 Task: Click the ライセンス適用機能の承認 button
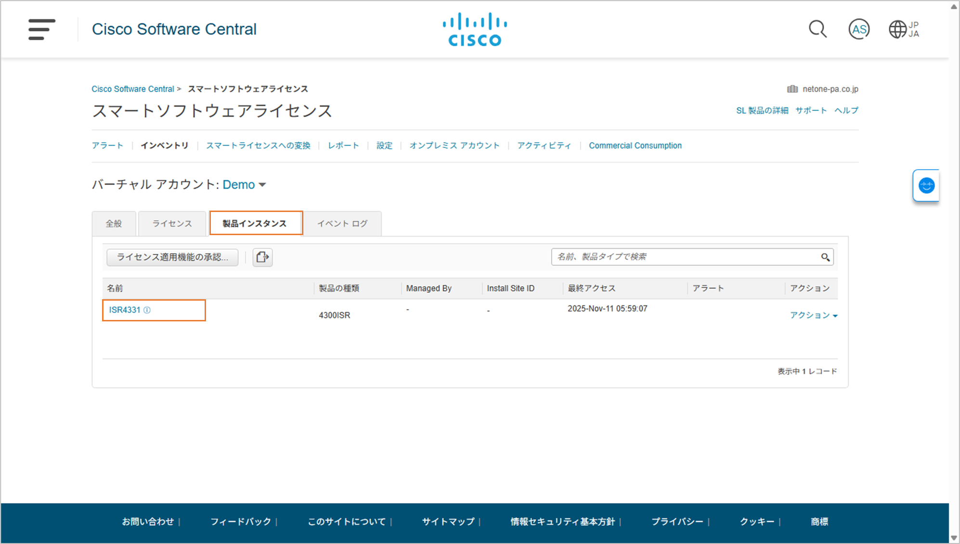tap(172, 257)
